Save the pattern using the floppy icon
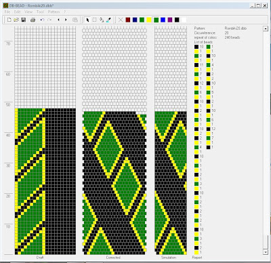Viewport: 271px width, 263px height. pyautogui.click(x=23, y=20)
